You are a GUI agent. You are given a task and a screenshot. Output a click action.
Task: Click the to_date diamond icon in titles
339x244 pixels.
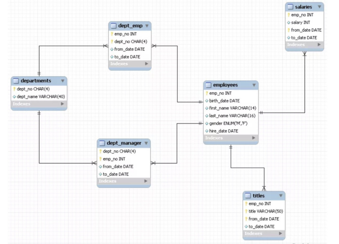pyautogui.click(x=246, y=226)
